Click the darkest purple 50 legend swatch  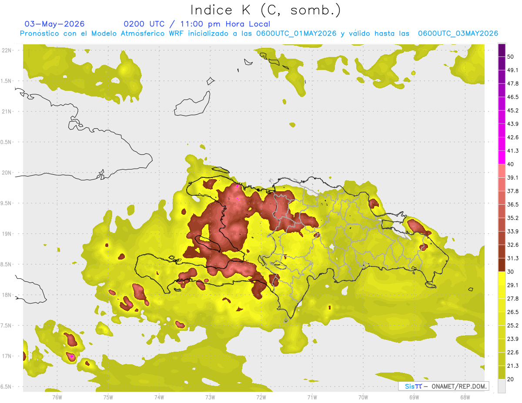click(502, 50)
